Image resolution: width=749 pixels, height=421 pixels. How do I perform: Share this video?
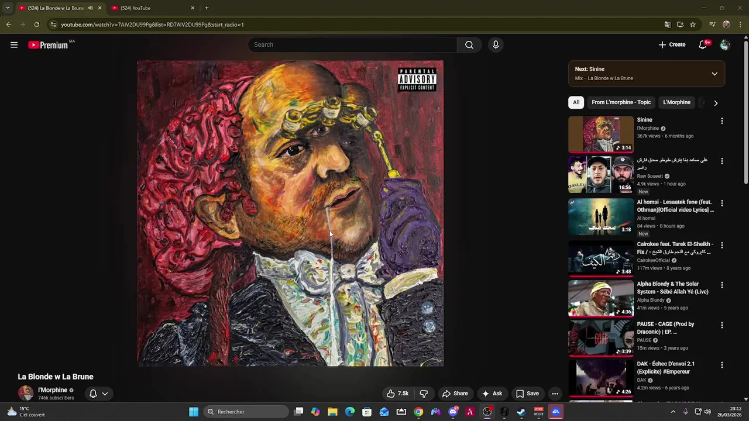coord(455,394)
